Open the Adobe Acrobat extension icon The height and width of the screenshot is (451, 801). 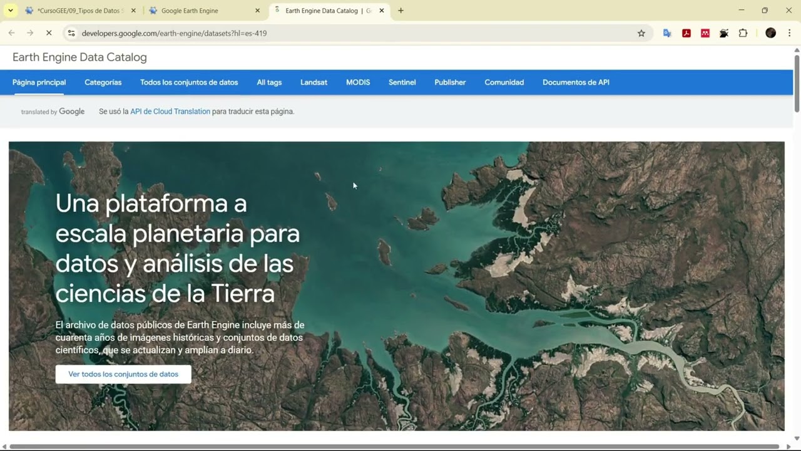tap(686, 33)
